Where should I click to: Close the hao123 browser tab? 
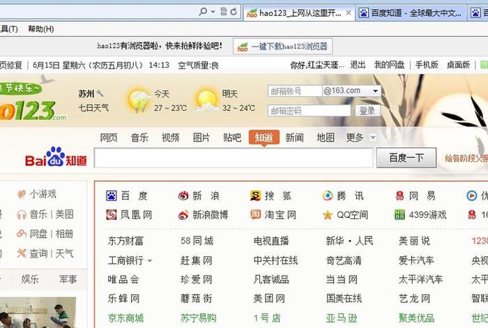point(349,13)
